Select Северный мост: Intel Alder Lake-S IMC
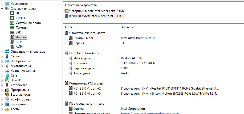This screenshot has width=244, height=114. 97,11
